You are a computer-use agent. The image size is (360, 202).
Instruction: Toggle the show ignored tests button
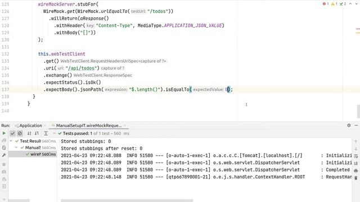coord(20,134)
